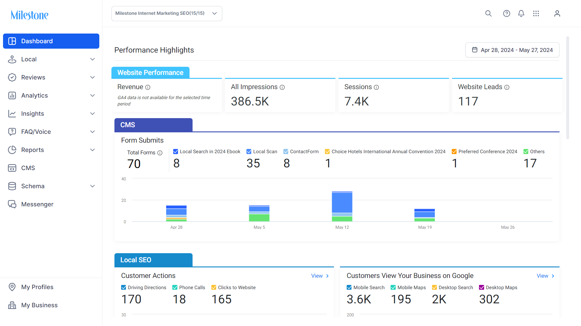Click the Website Leads info icon
This screenshot has height=326, width=581.
[x=507, y=87]
